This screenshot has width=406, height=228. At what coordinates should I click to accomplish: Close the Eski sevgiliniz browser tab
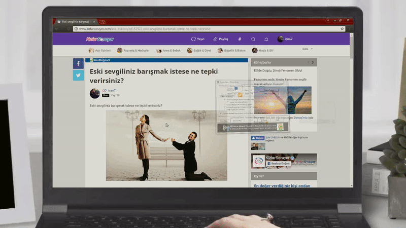coord(94,22)
